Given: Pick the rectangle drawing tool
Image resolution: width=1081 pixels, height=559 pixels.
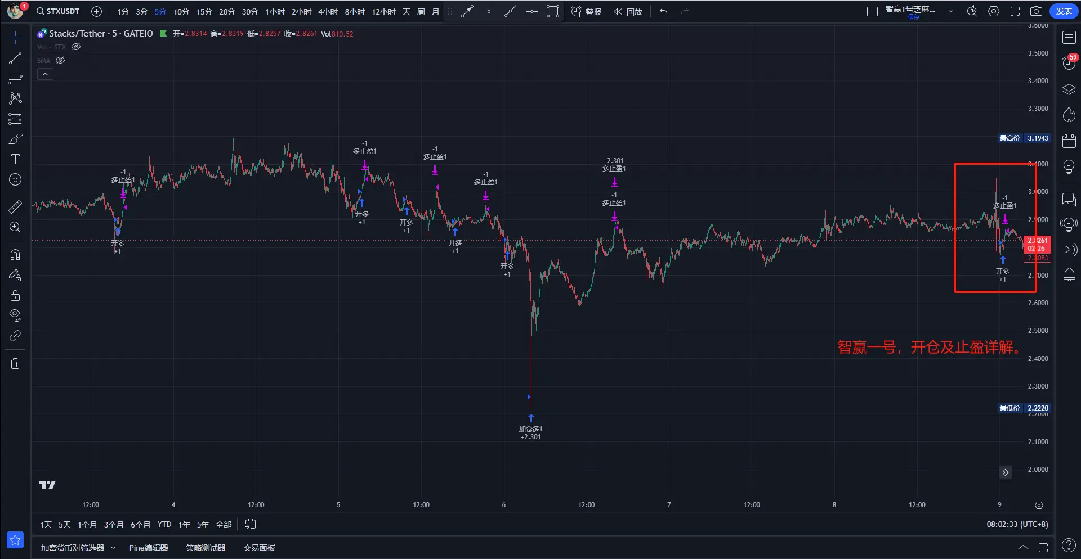Looking at the screenshot, I should [553, 11].
